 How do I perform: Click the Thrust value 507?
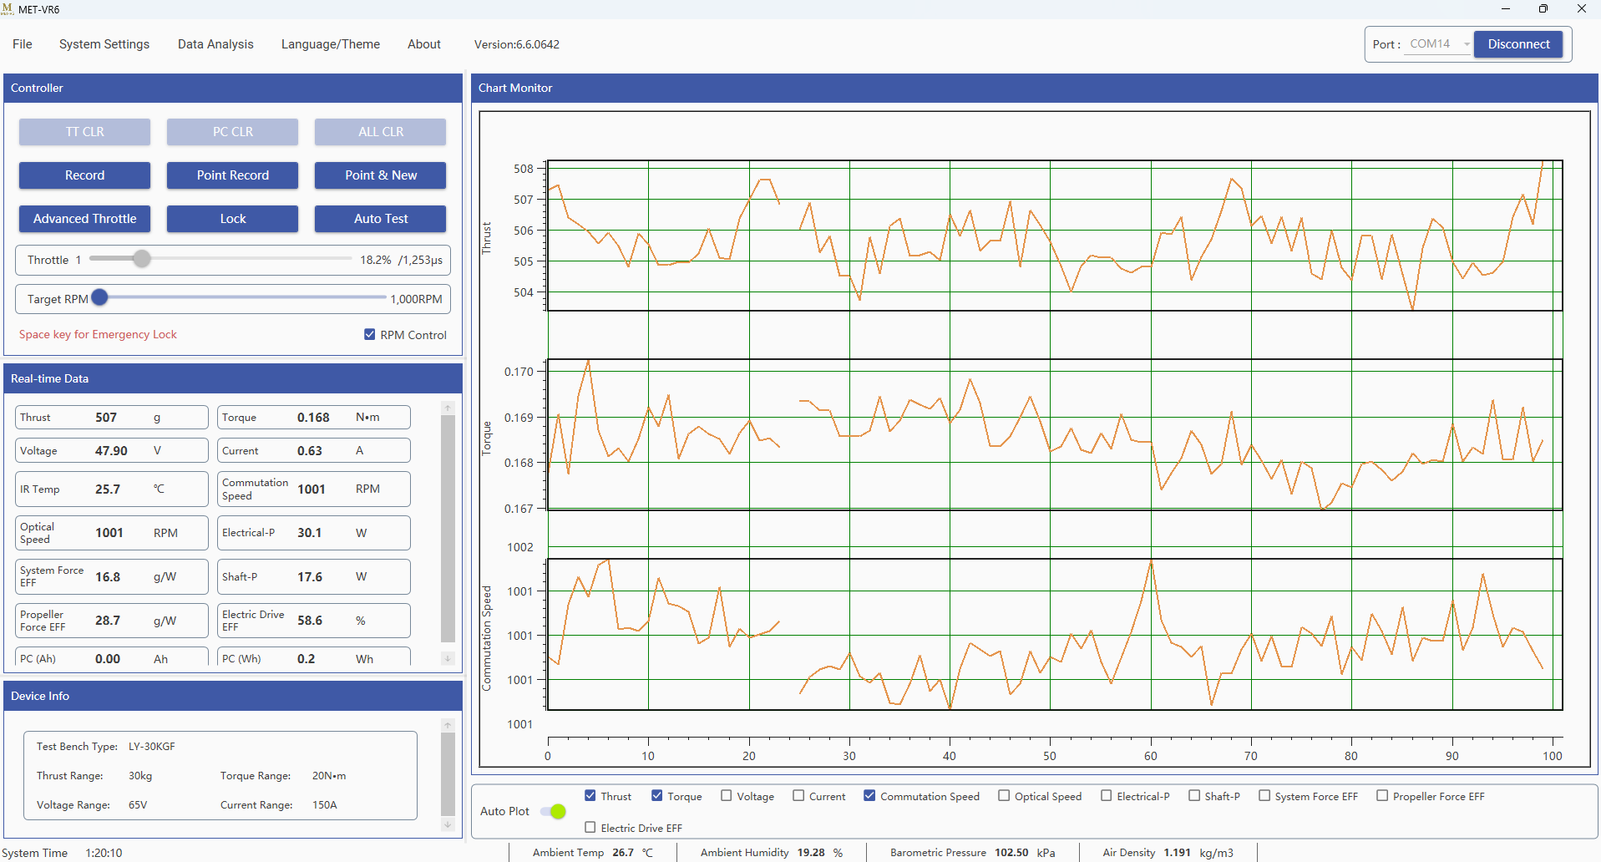click(106, 418)
